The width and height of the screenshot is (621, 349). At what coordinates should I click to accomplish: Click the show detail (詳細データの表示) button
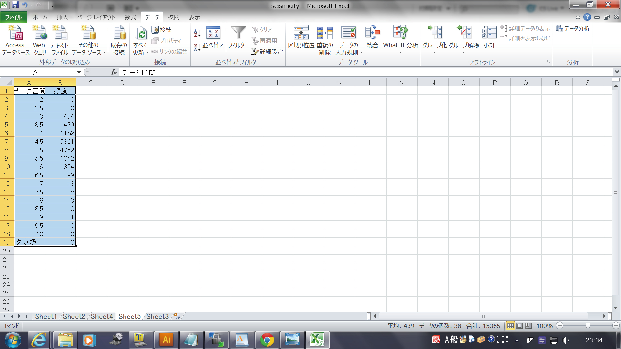525,28
